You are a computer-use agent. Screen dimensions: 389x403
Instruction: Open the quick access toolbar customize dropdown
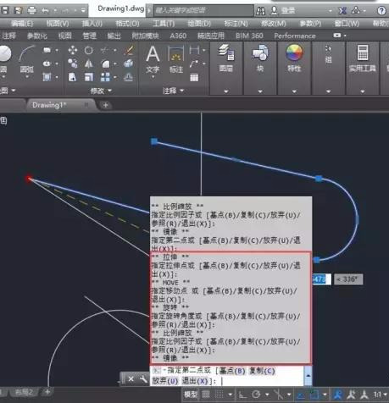[x=83, y=11]
